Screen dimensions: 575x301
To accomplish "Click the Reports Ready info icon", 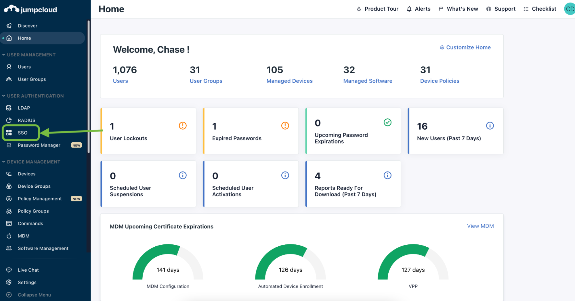I will [x=387, y=175].
